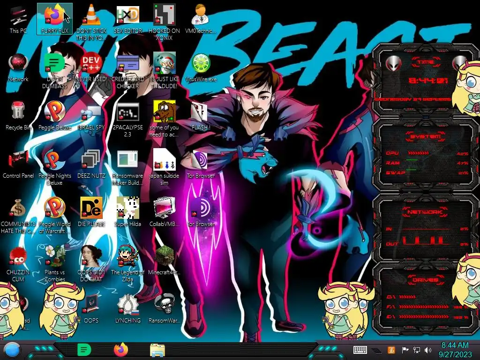Screen dimensions: 480x360
Task: Click the SWAP usage meter row
Action: pos(427,172)
